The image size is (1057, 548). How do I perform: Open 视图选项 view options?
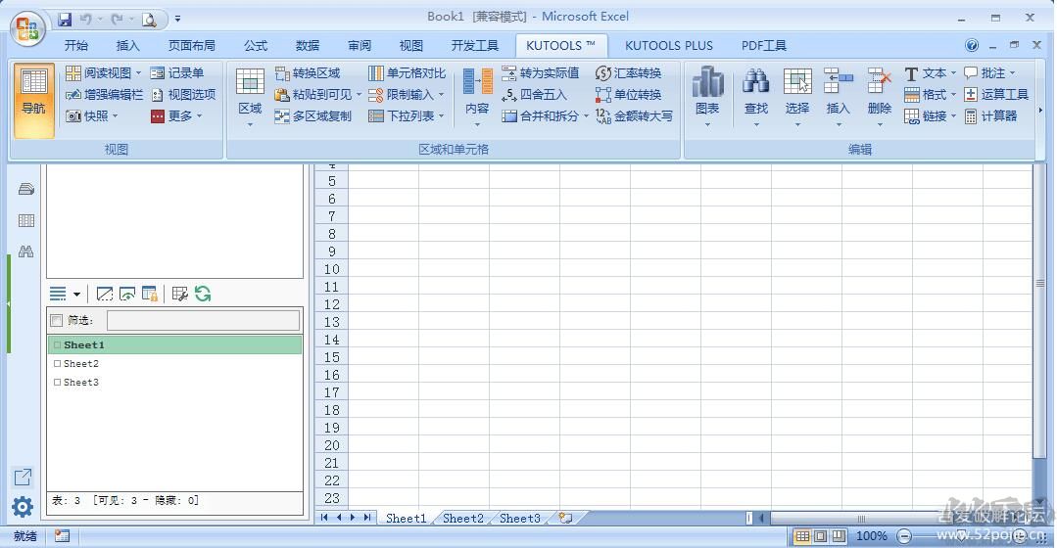pyautogui.click(x=183, y=94)
